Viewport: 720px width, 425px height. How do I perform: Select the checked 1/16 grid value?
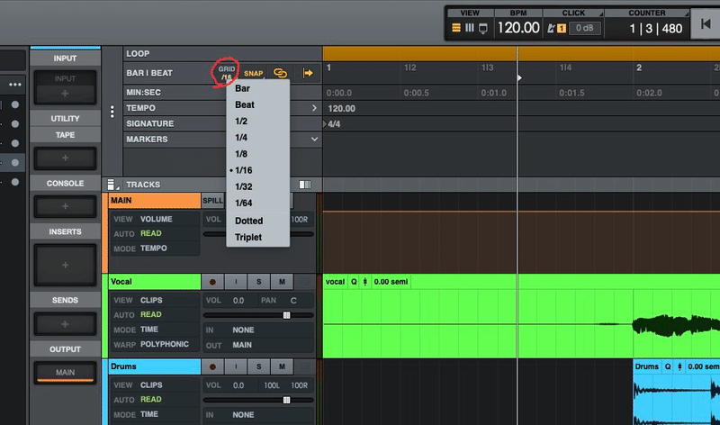point(257,170)
